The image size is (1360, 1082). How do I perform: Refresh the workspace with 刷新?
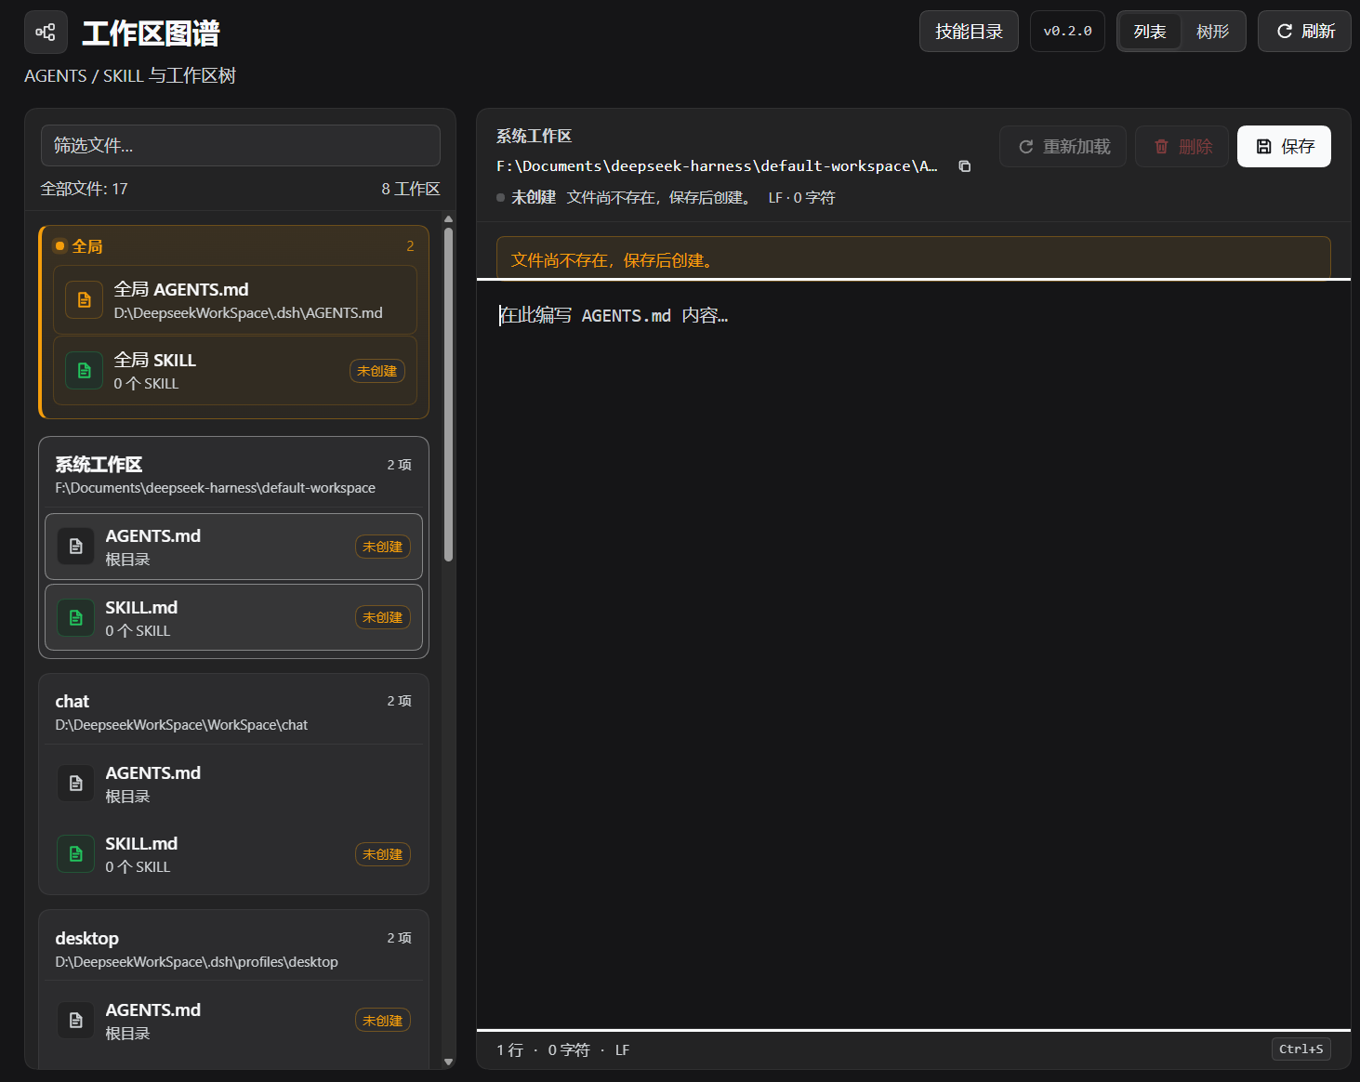tap(1304, 32)
